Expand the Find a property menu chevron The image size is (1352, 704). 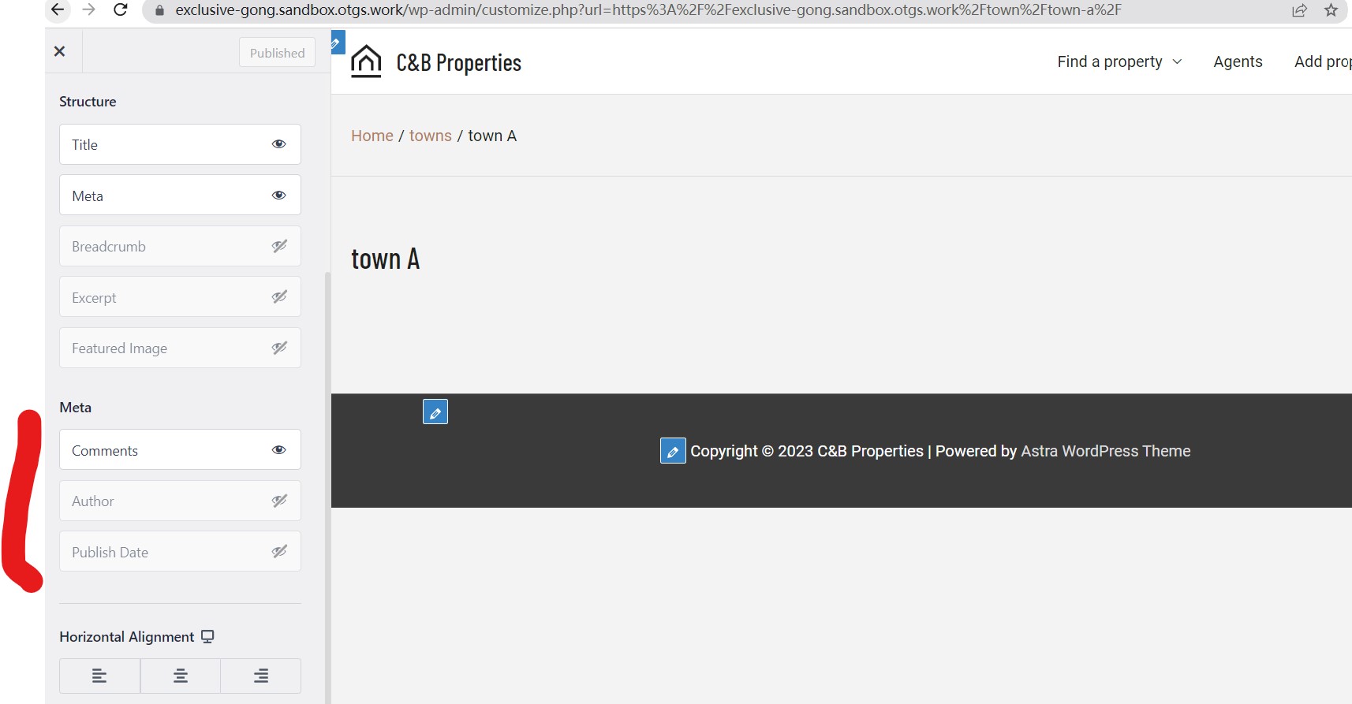pyautogui.click(x=1177, y=61)
